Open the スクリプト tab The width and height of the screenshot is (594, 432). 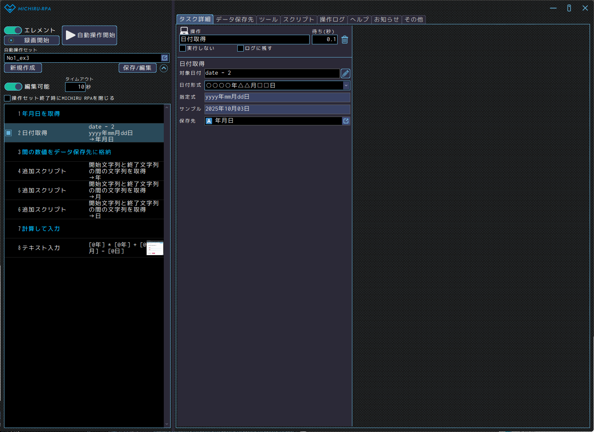(x=298, y=20)
